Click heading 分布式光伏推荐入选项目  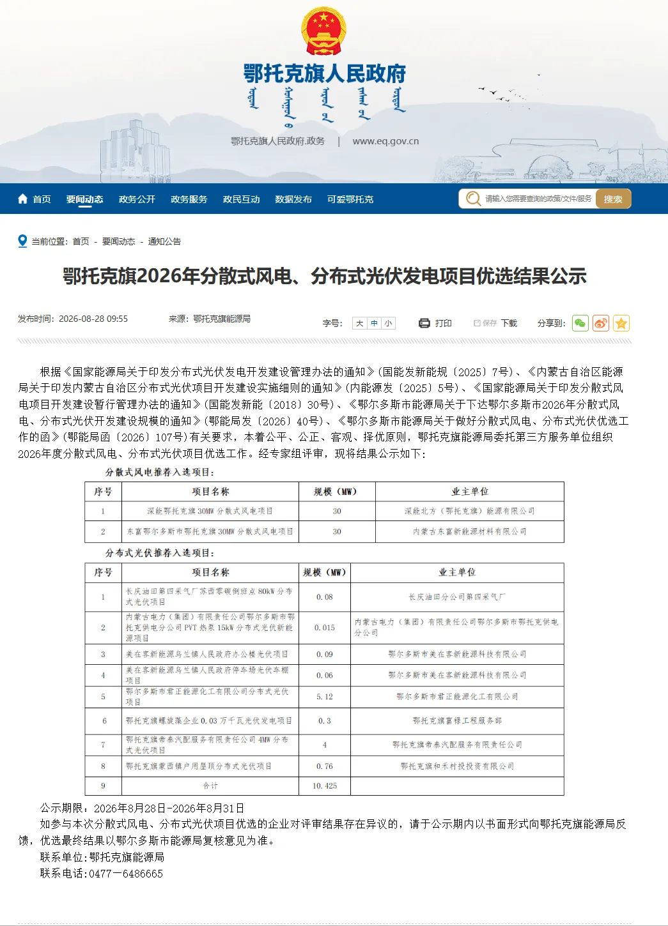(160, 553)
